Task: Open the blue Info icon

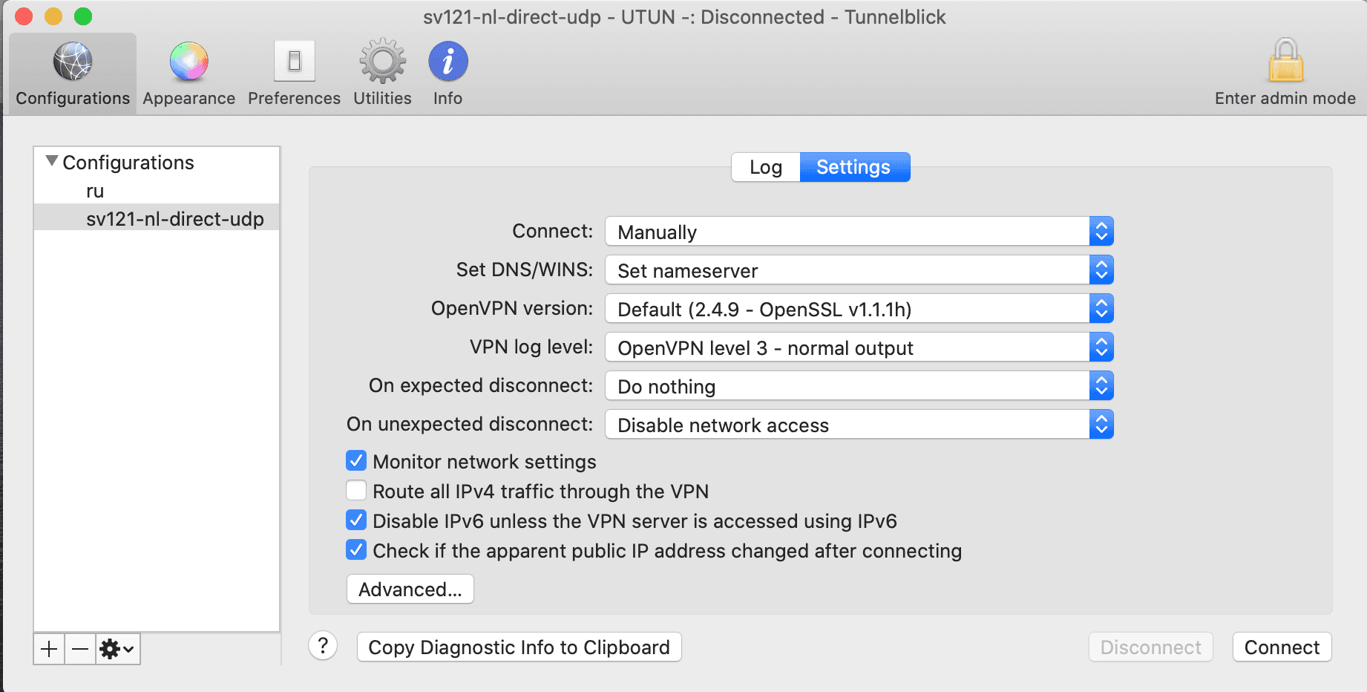Action: point(448,62)
